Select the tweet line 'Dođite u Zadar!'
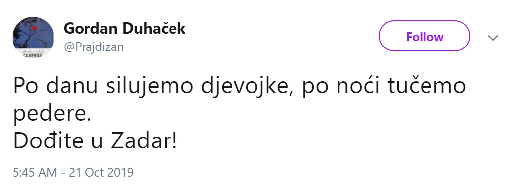The image size is (509, 186). [x=95, y=141]
